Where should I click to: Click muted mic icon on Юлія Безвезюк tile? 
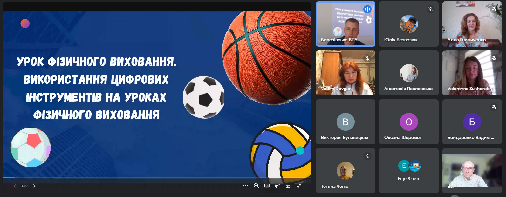pos(431,9)
